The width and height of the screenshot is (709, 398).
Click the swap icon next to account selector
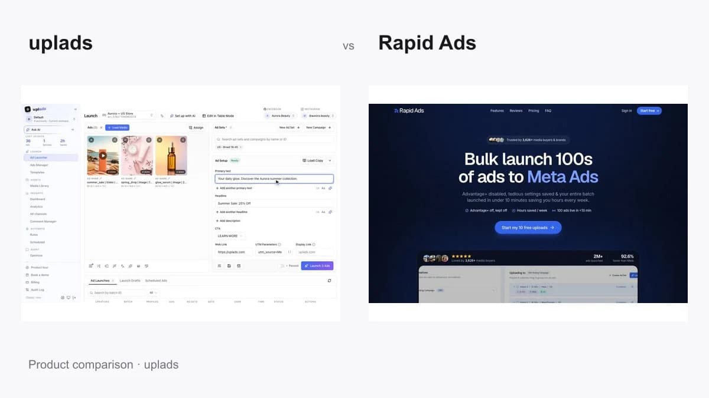162,116
